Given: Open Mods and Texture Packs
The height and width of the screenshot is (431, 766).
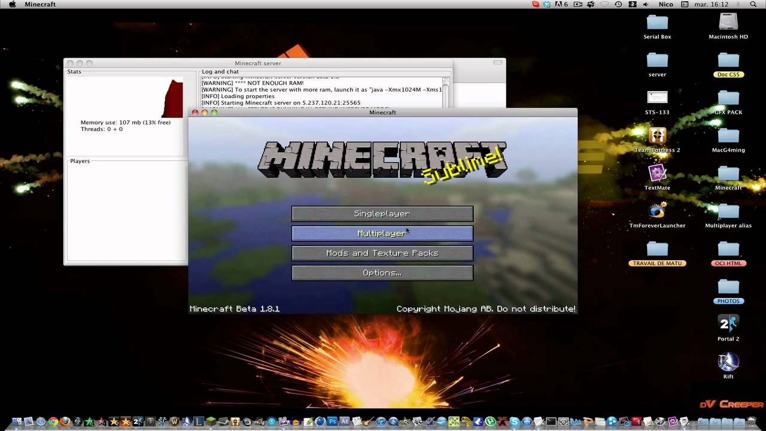Looking at the screenshot, I should click(x=382, y=253).
